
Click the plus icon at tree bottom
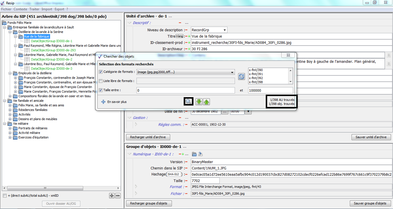pos(112,196)
